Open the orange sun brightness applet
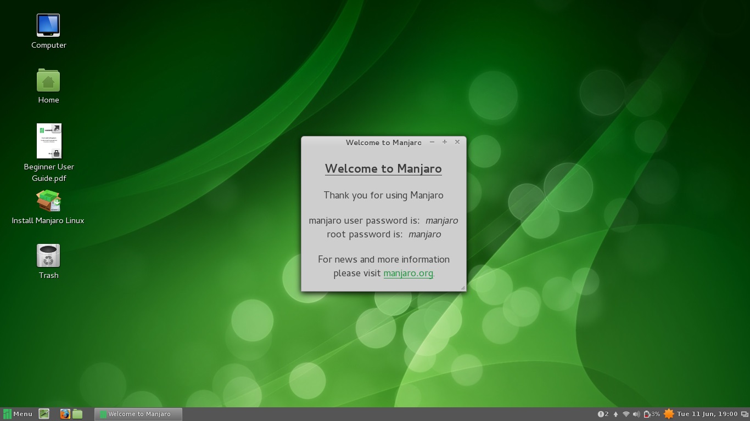This screenshot has height=421, width=750. coord(669,414)
